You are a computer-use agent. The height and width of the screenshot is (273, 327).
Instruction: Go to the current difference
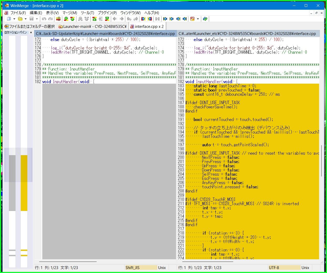point(101,19)
